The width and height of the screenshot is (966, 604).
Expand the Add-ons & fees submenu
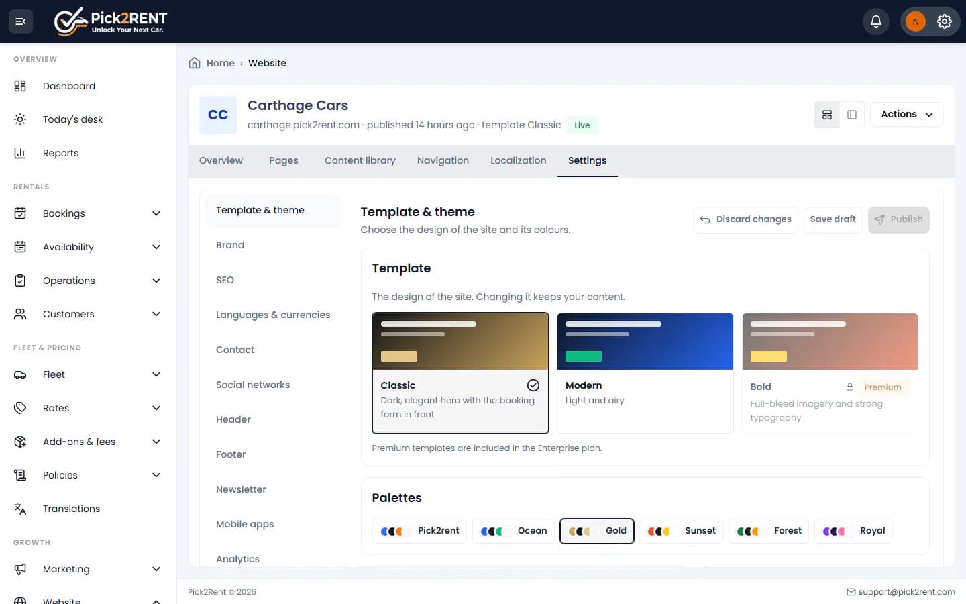click(x=156, y=442)
